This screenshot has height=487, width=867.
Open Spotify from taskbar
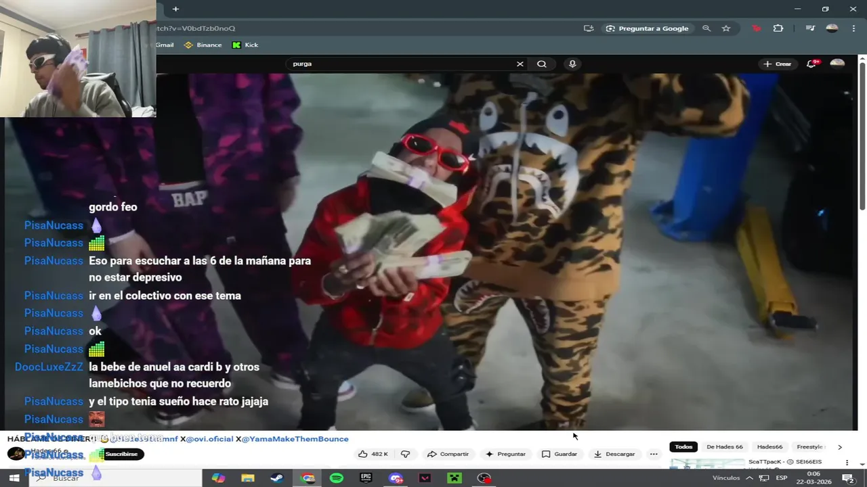click(x=337, y=478)
